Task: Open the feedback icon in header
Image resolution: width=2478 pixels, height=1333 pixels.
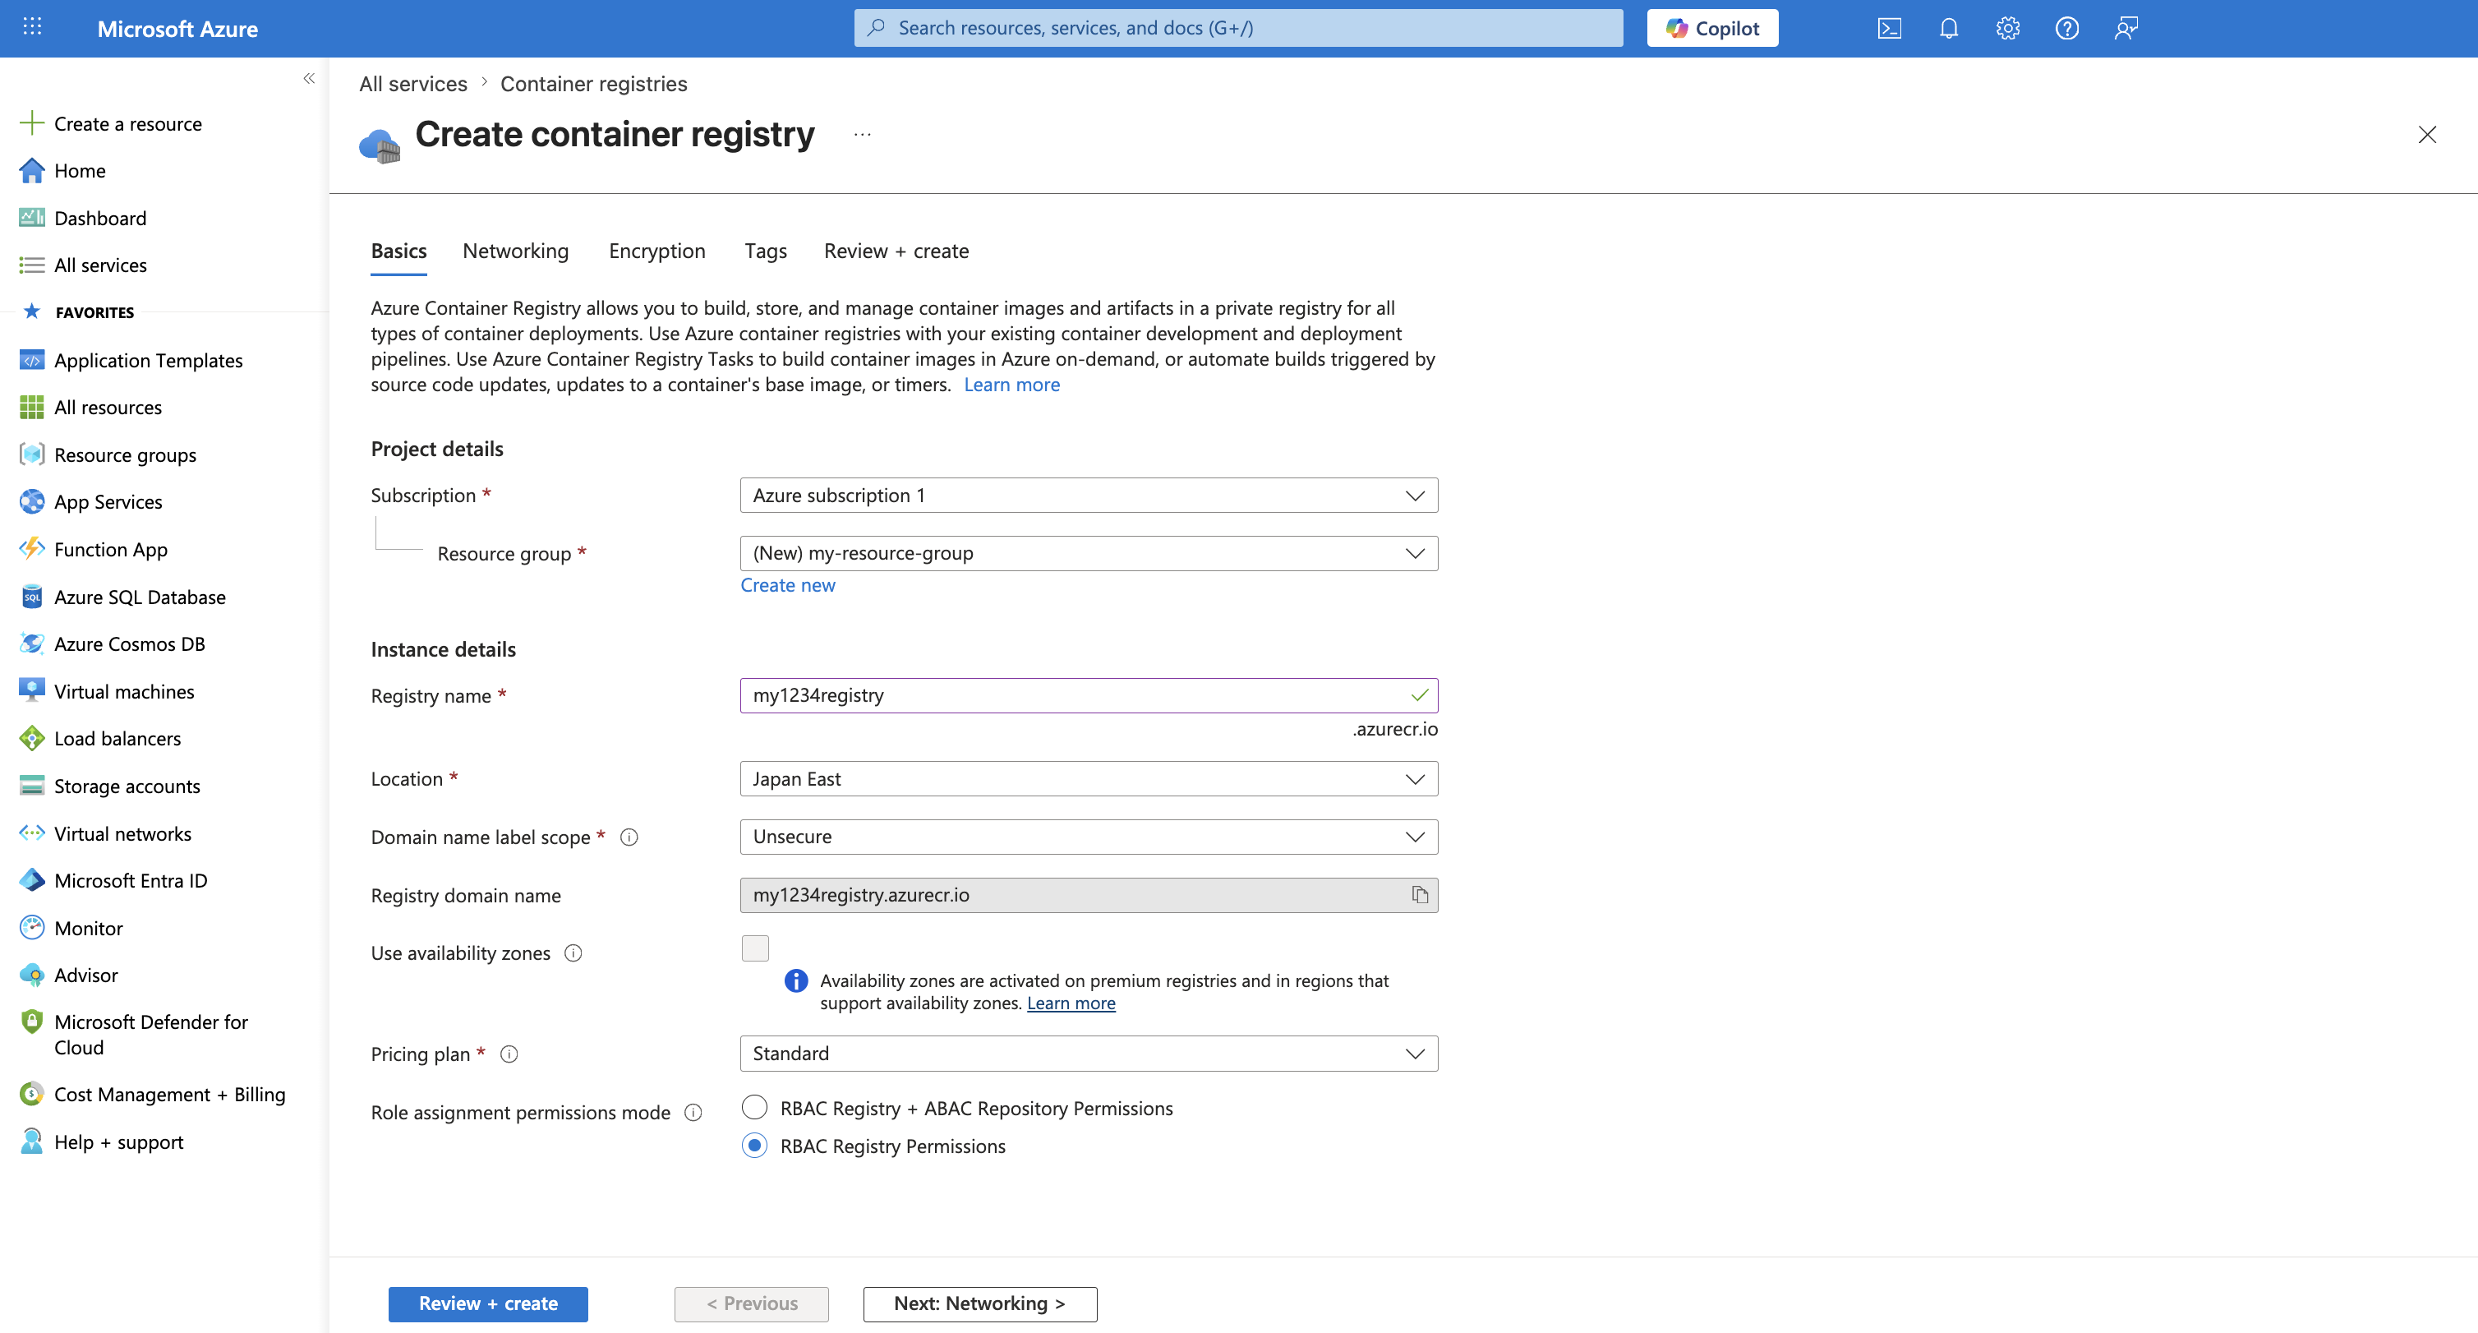Action: pos(2125,28)
